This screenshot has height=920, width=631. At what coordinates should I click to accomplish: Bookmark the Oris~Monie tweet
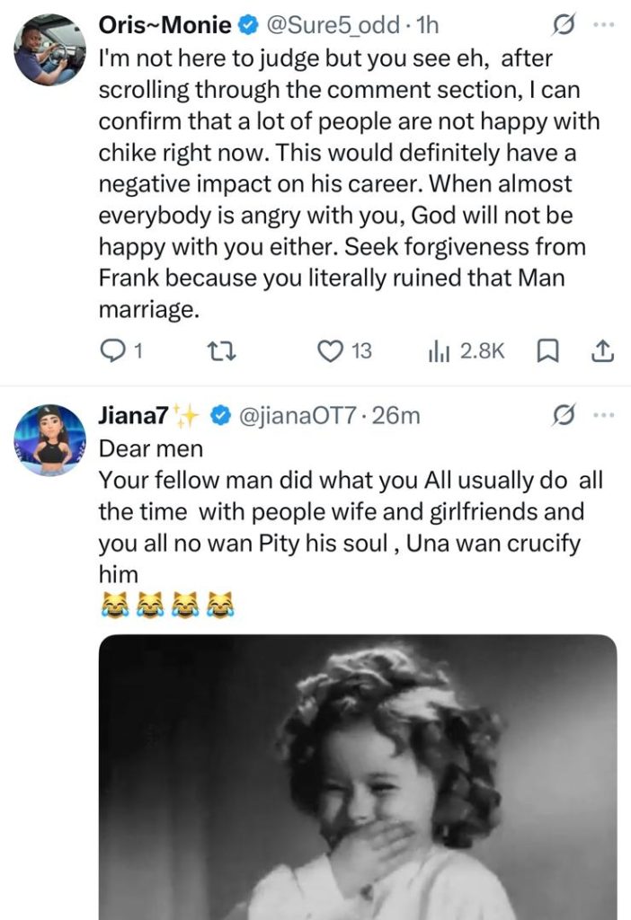click(x=547, y=351)
